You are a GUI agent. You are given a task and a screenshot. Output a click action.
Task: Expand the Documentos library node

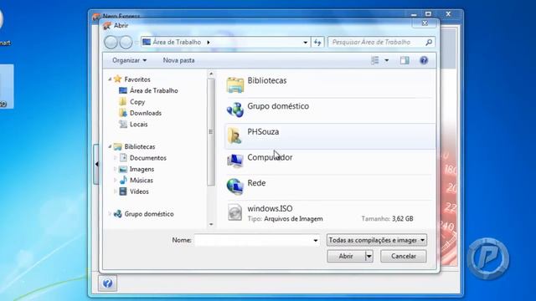(x=116, y=158)
